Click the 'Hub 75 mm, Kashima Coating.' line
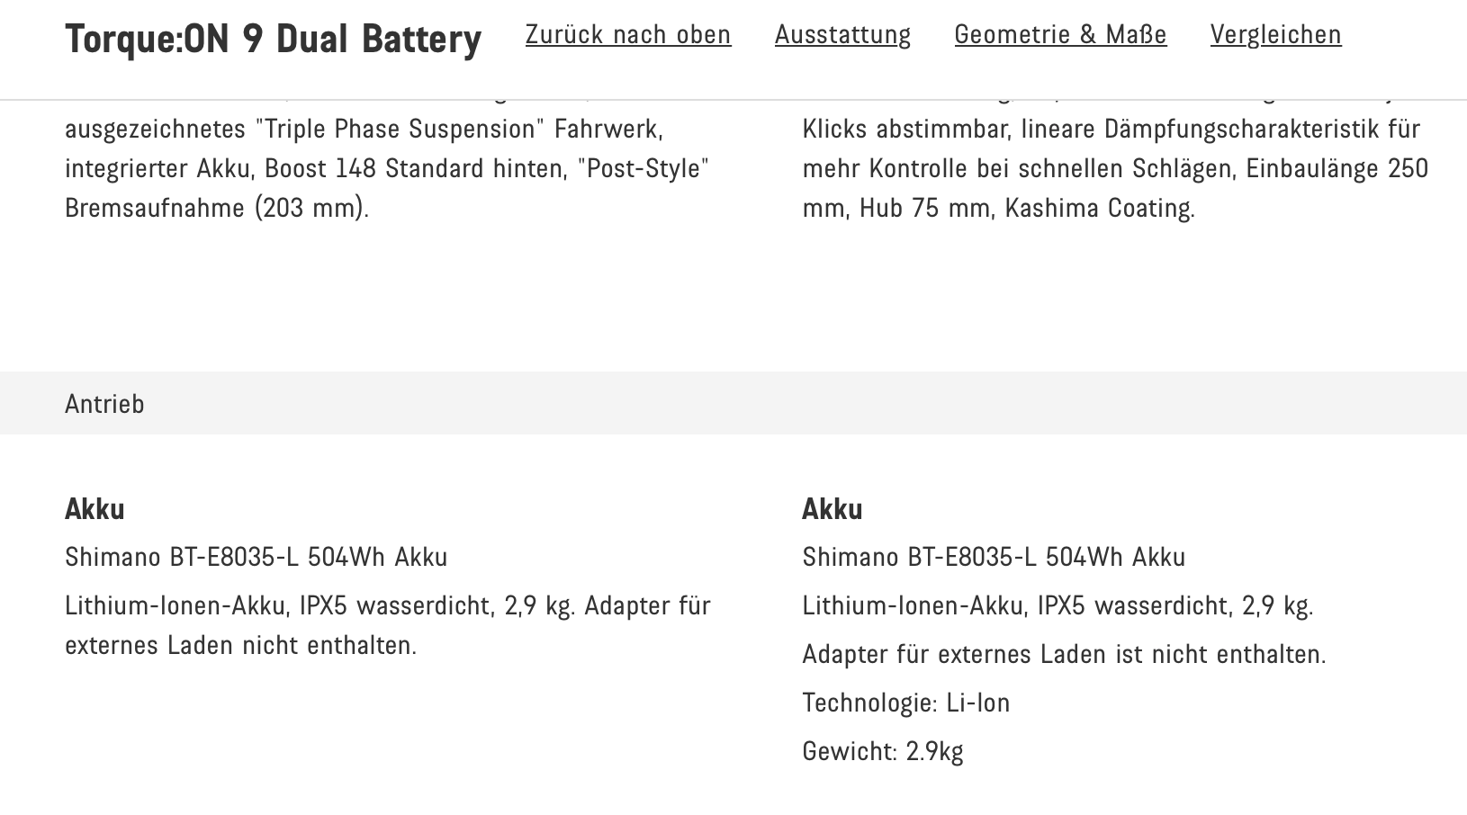Viewport: 1467px width, 815px height. [998, 209]
